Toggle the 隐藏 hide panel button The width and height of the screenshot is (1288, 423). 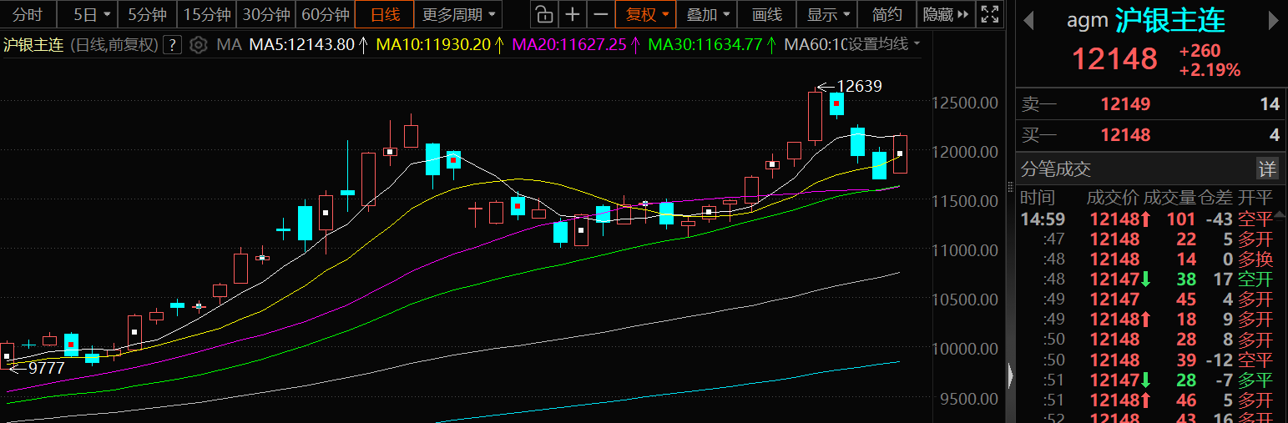(945, 14)
